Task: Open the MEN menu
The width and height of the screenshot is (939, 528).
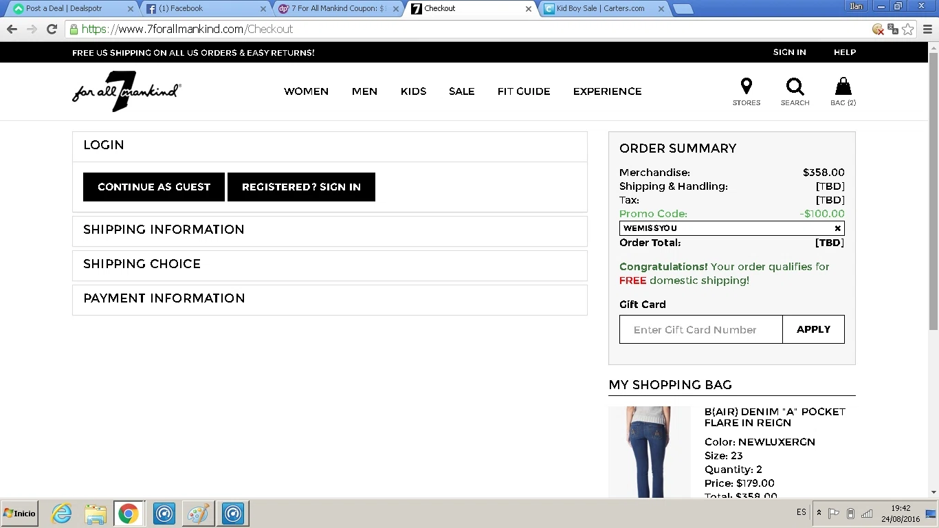Action: tap(364, 91)
